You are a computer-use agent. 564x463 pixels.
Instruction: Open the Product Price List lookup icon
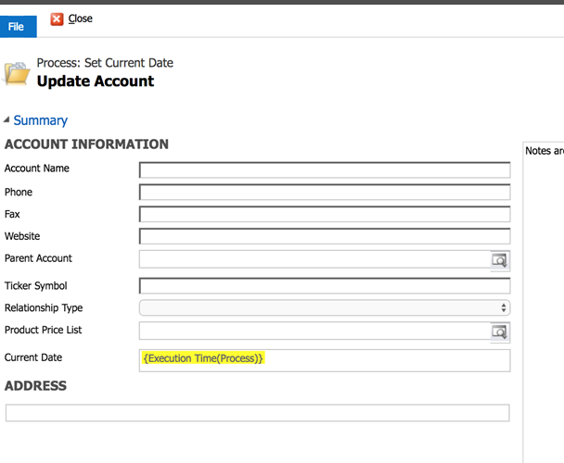tap(500, 332)
